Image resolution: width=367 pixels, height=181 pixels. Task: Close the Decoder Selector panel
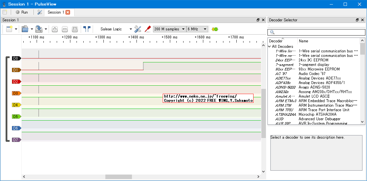pos(363,20)
